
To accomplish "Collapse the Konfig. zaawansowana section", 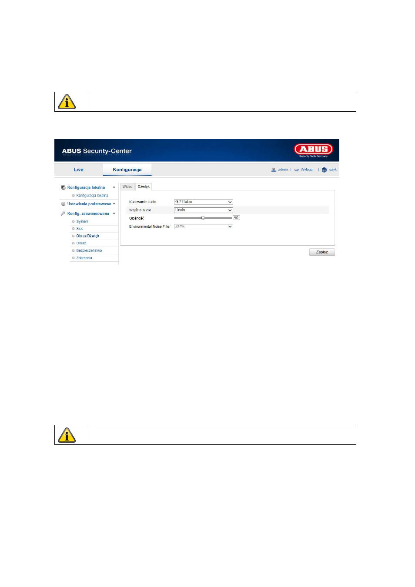I will point(114,213).
